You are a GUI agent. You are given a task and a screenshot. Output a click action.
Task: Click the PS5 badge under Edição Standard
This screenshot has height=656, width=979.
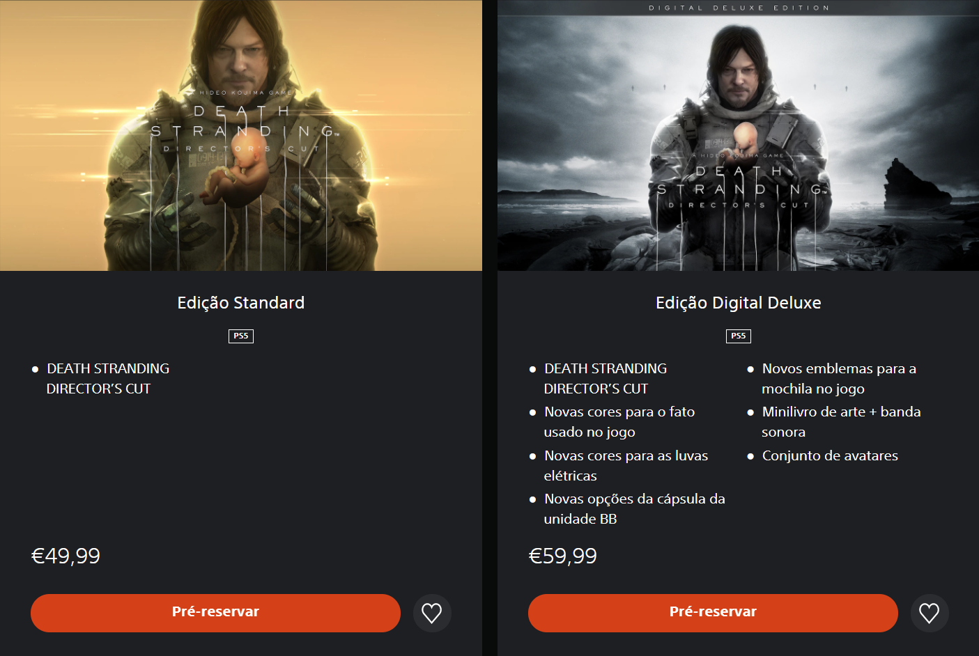[241, 336]
